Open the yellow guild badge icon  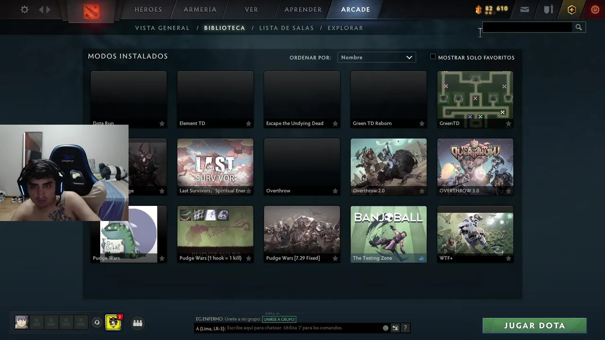tap(113, 323)
